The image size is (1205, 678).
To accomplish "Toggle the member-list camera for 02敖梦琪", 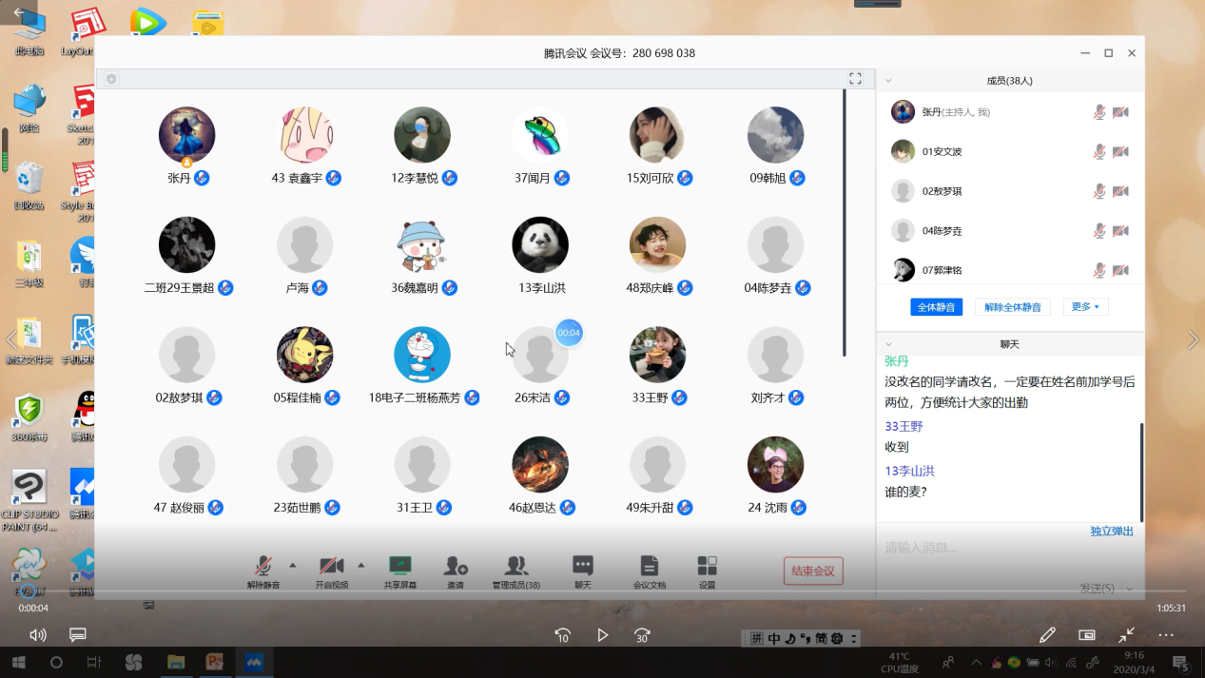I will point(1120,191).
